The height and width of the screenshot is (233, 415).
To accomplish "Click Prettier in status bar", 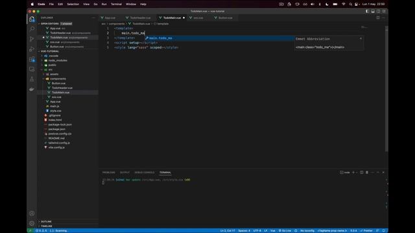I will [x=366, y=230].
